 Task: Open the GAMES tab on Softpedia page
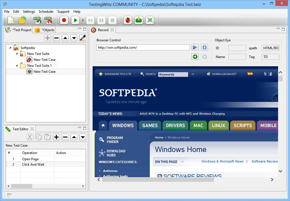150,126
